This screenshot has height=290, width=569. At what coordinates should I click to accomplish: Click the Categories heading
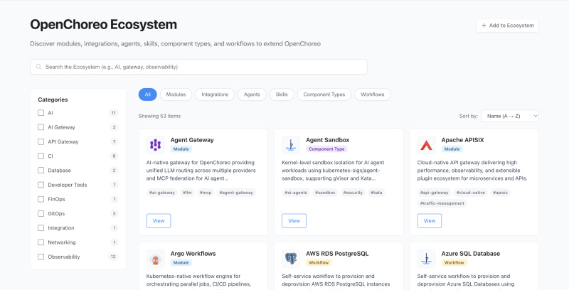tap(53, 100)
